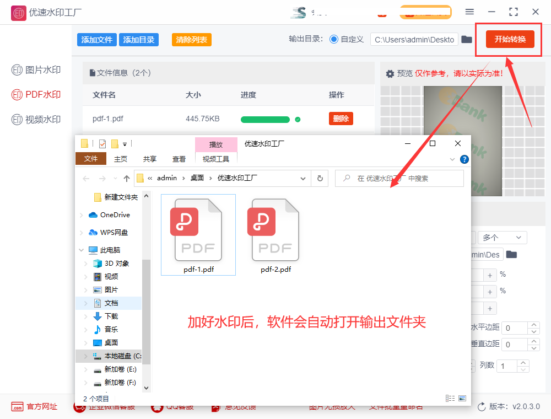
Task: Click the 版本 refresh icon
Action: [x=482, y=407]
